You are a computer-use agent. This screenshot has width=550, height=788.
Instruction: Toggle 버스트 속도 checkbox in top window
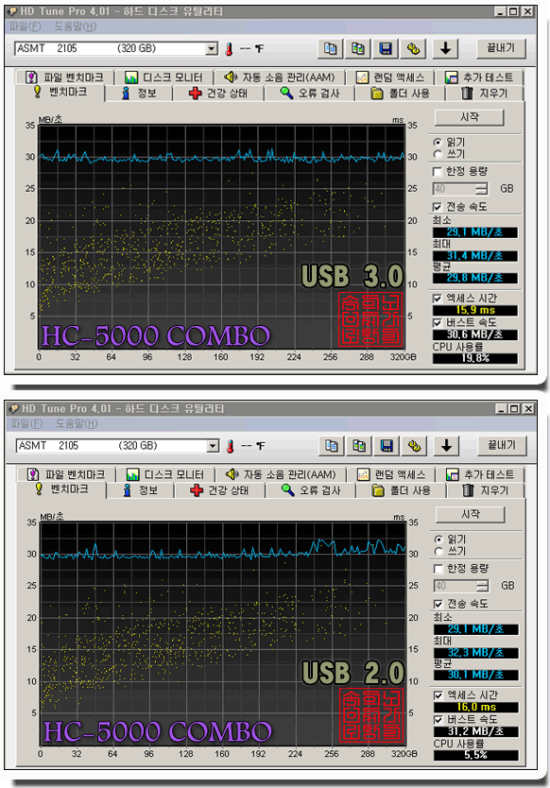pyautogui.click(x=437, y=322)
